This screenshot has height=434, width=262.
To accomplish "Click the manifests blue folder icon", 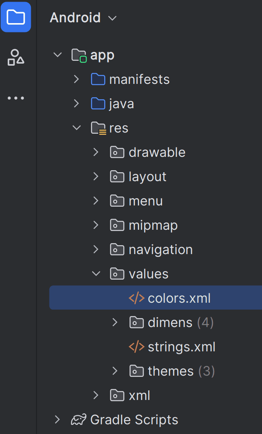I will pos(98,79).
